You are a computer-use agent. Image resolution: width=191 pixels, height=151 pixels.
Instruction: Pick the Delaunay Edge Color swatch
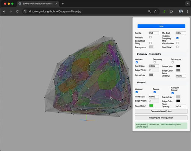178,70
